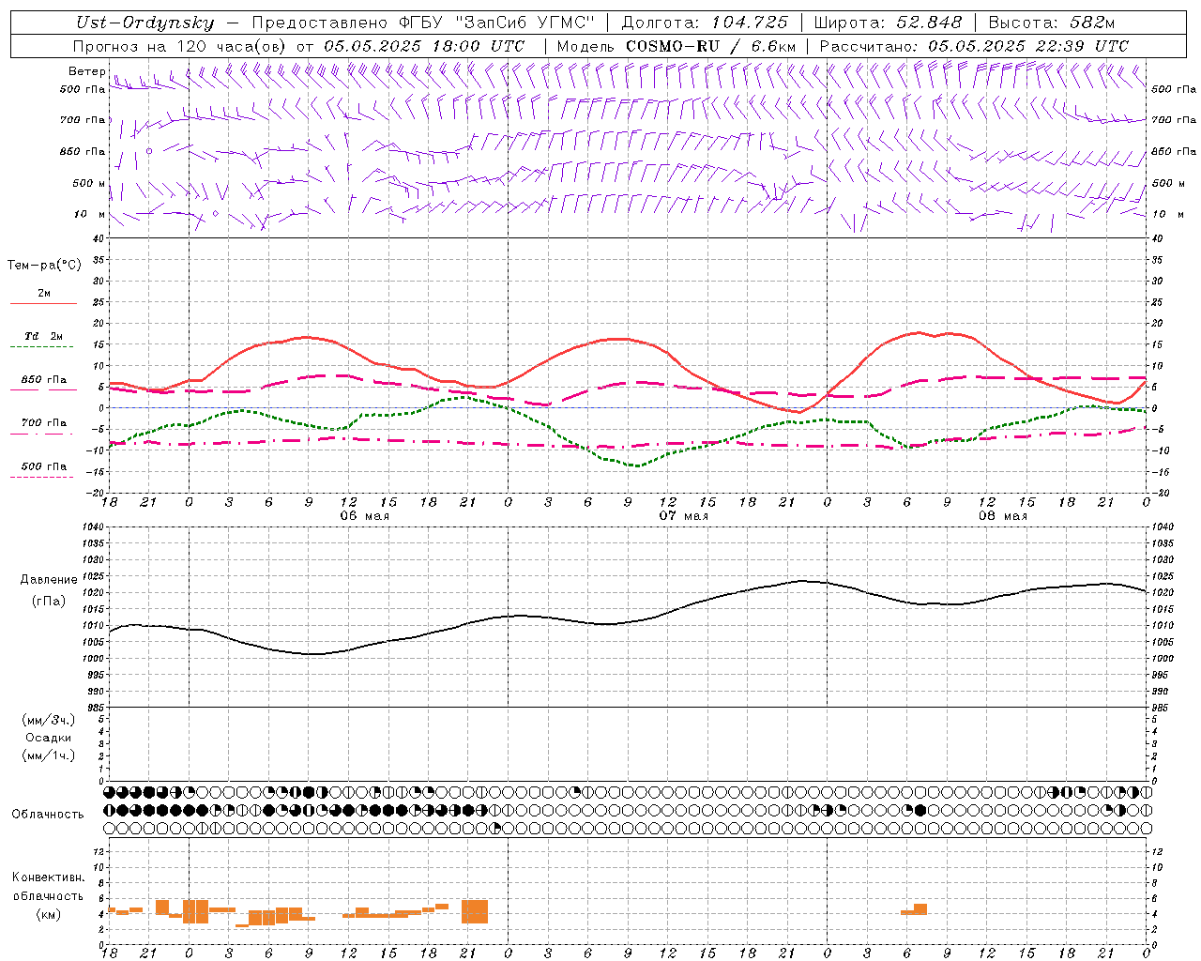
Task: Click the '(мм/1ч.)' precipitation unit label
Action: 49,755
